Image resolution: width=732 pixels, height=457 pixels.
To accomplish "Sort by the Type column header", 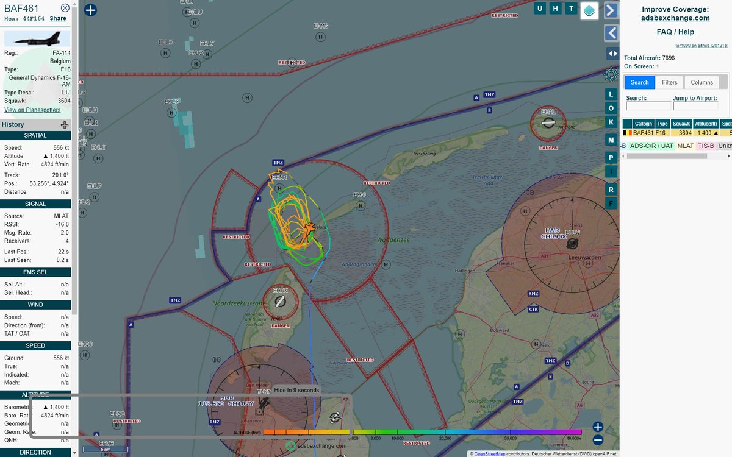I will click(662, 124).
